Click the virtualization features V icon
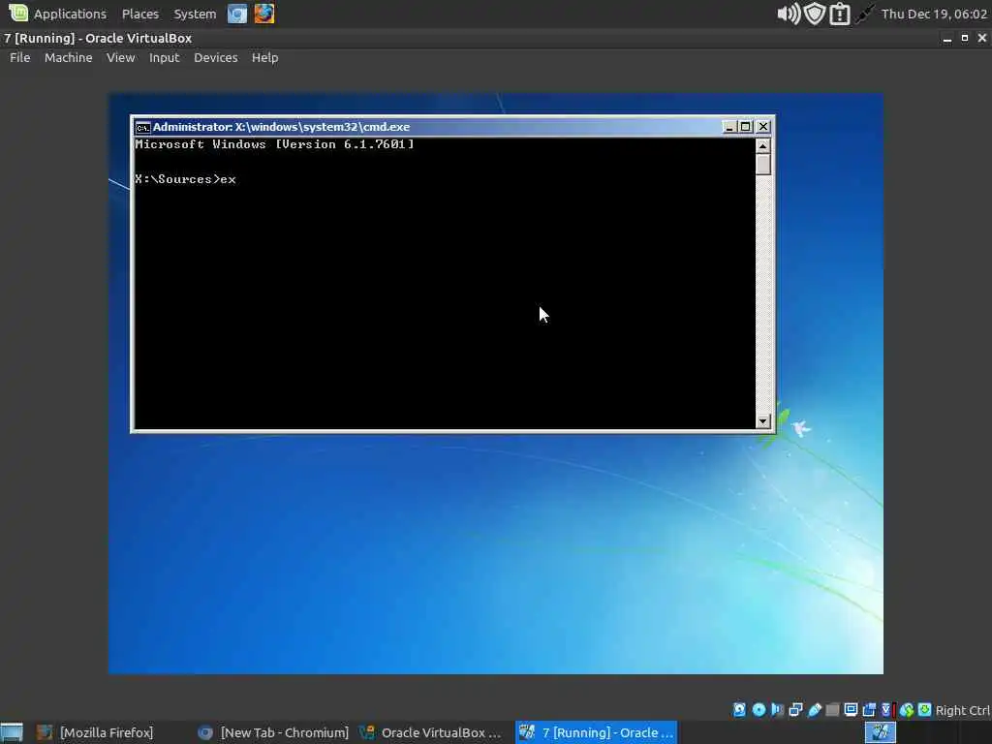Image resolution: width=992 pixels, height=744 pixels. pos(886,710)
